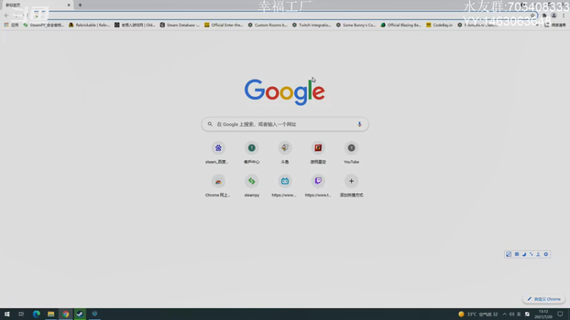Click the blue round app icon after Steam

pos(95,314)
